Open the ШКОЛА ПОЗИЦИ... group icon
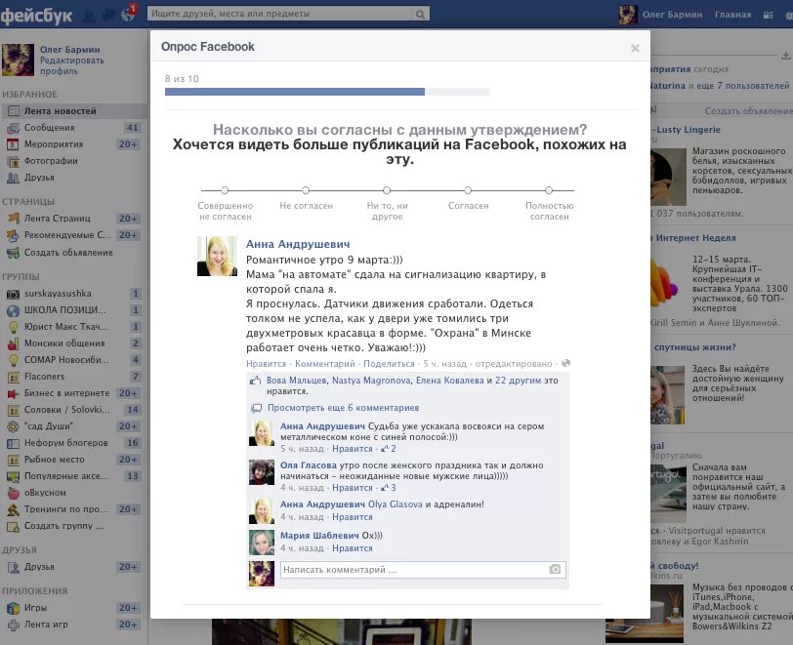Viewport: 793px width, 645px height. click(x=13, y=310)
